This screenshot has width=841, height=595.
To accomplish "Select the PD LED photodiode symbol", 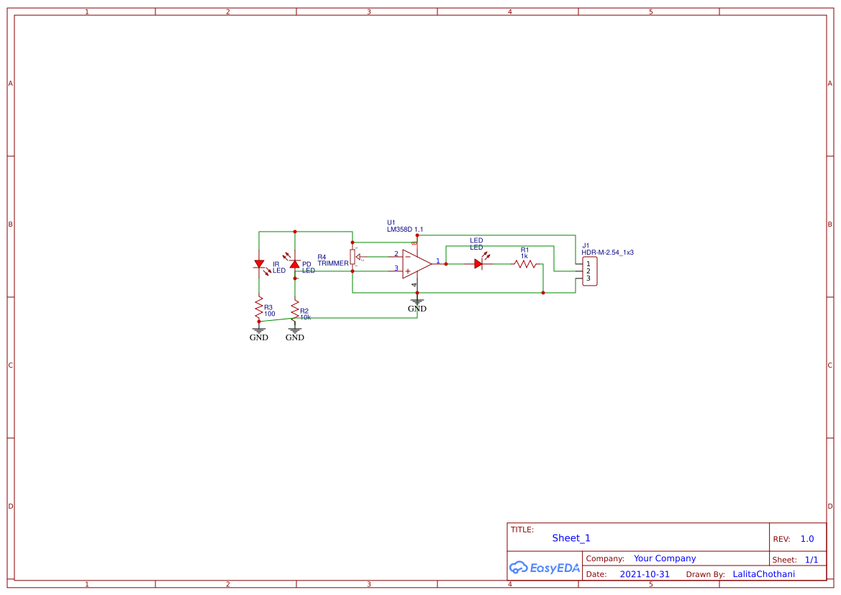I will (294, 263).
